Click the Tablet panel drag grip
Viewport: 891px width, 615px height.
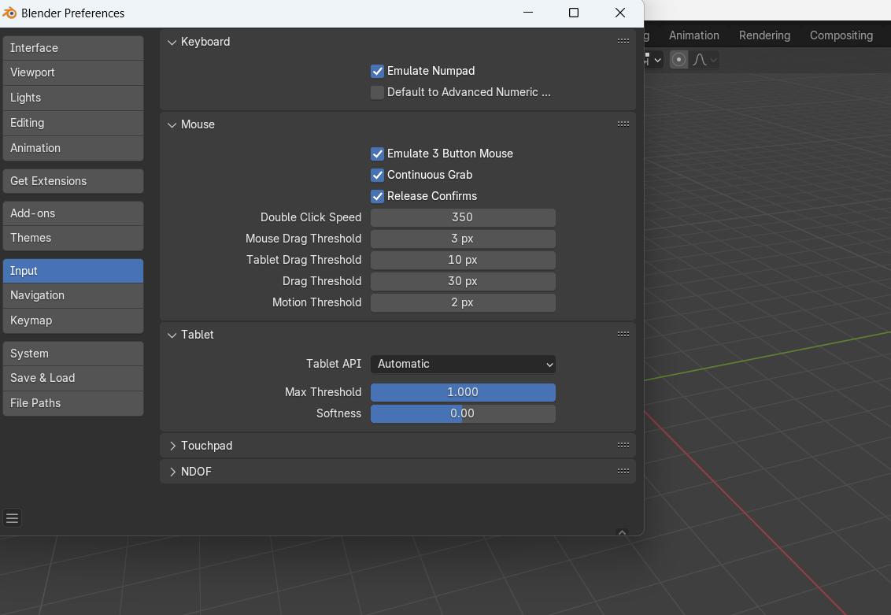point(623,334)
